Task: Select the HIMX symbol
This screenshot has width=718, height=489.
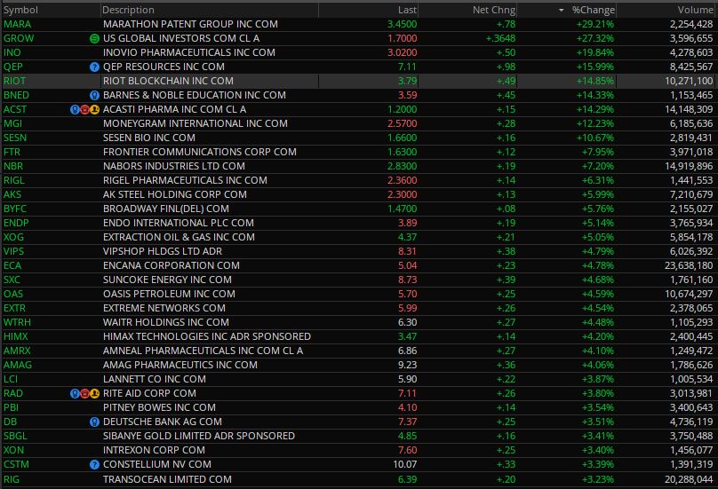Action: click(16, 336)
